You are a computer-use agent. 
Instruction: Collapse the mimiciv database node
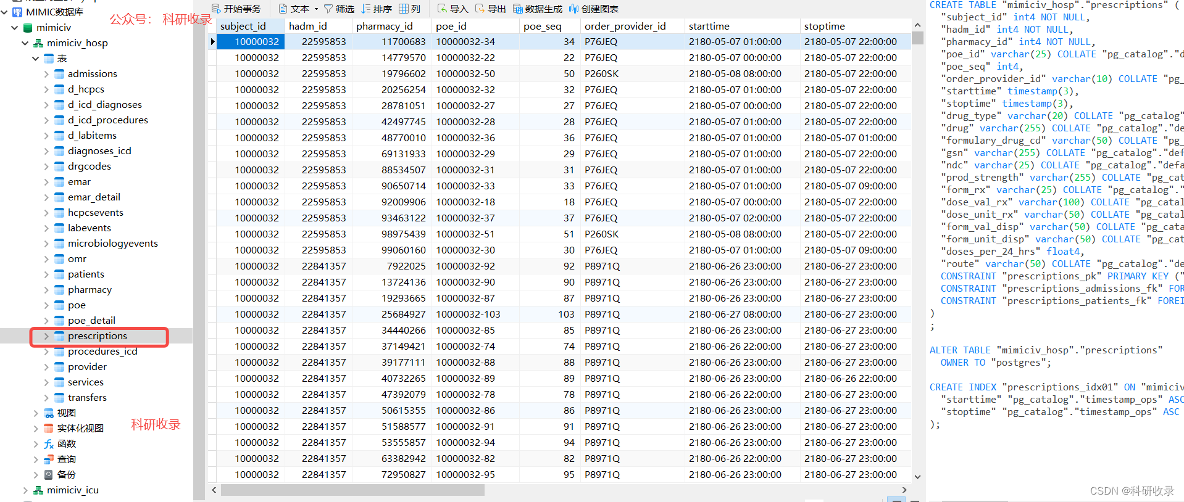tap(14, 28)
